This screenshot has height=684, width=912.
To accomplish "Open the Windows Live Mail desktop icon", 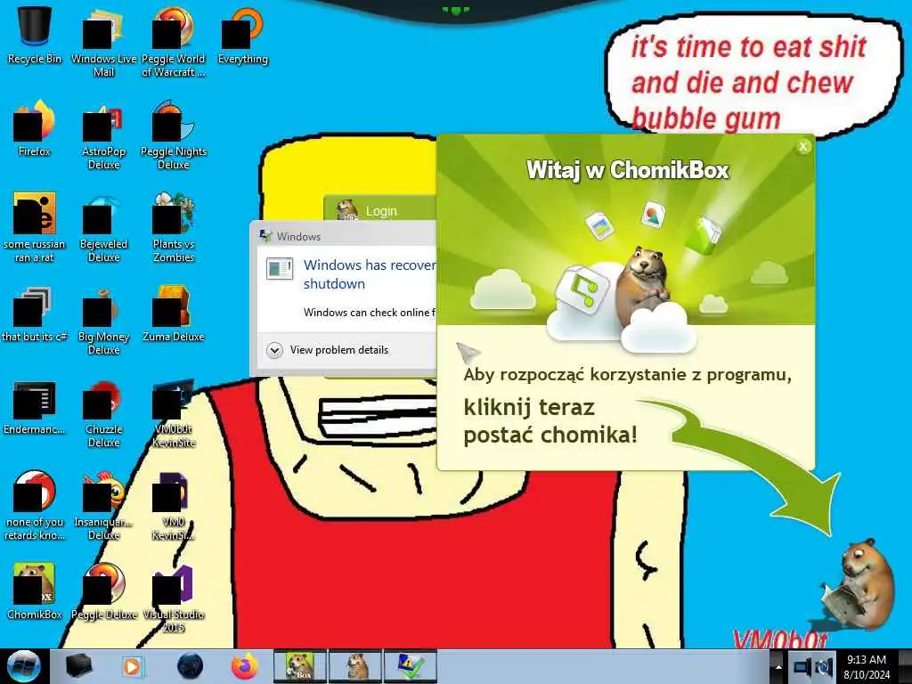I will [103, 42].
